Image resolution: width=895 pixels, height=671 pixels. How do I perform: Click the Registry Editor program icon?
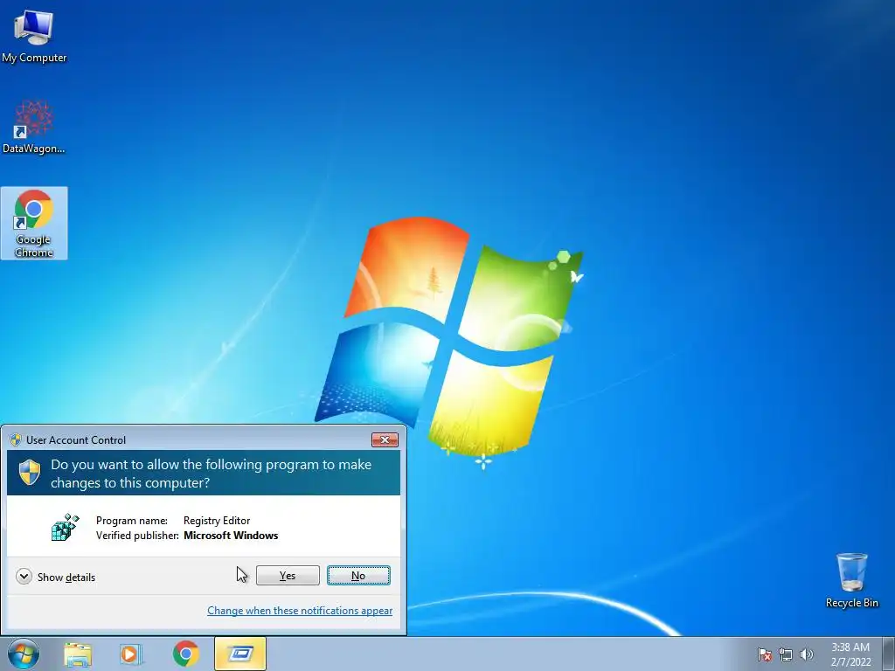[65, 527]
